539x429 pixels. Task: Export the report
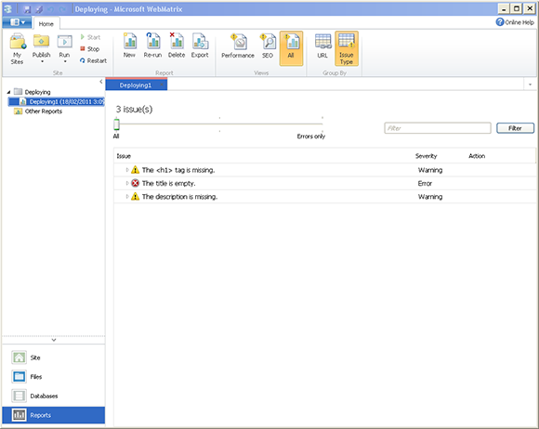tap(200, 45)
